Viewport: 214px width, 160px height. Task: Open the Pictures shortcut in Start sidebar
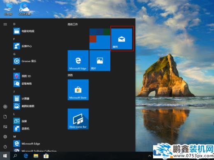5,127
